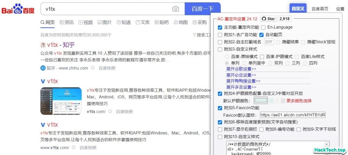The height and width of the screenshot is (155, 348).
Task: Uncheck 附加6-移除百度搜索预测 checkbox
Action: [220, 122]
